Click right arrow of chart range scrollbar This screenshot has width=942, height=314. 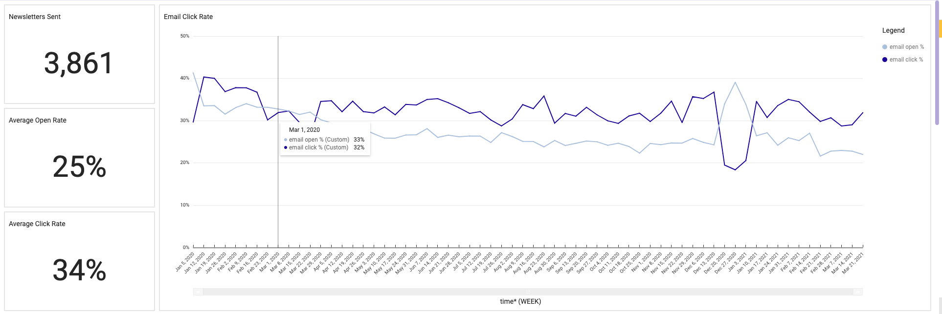[858, 292]
